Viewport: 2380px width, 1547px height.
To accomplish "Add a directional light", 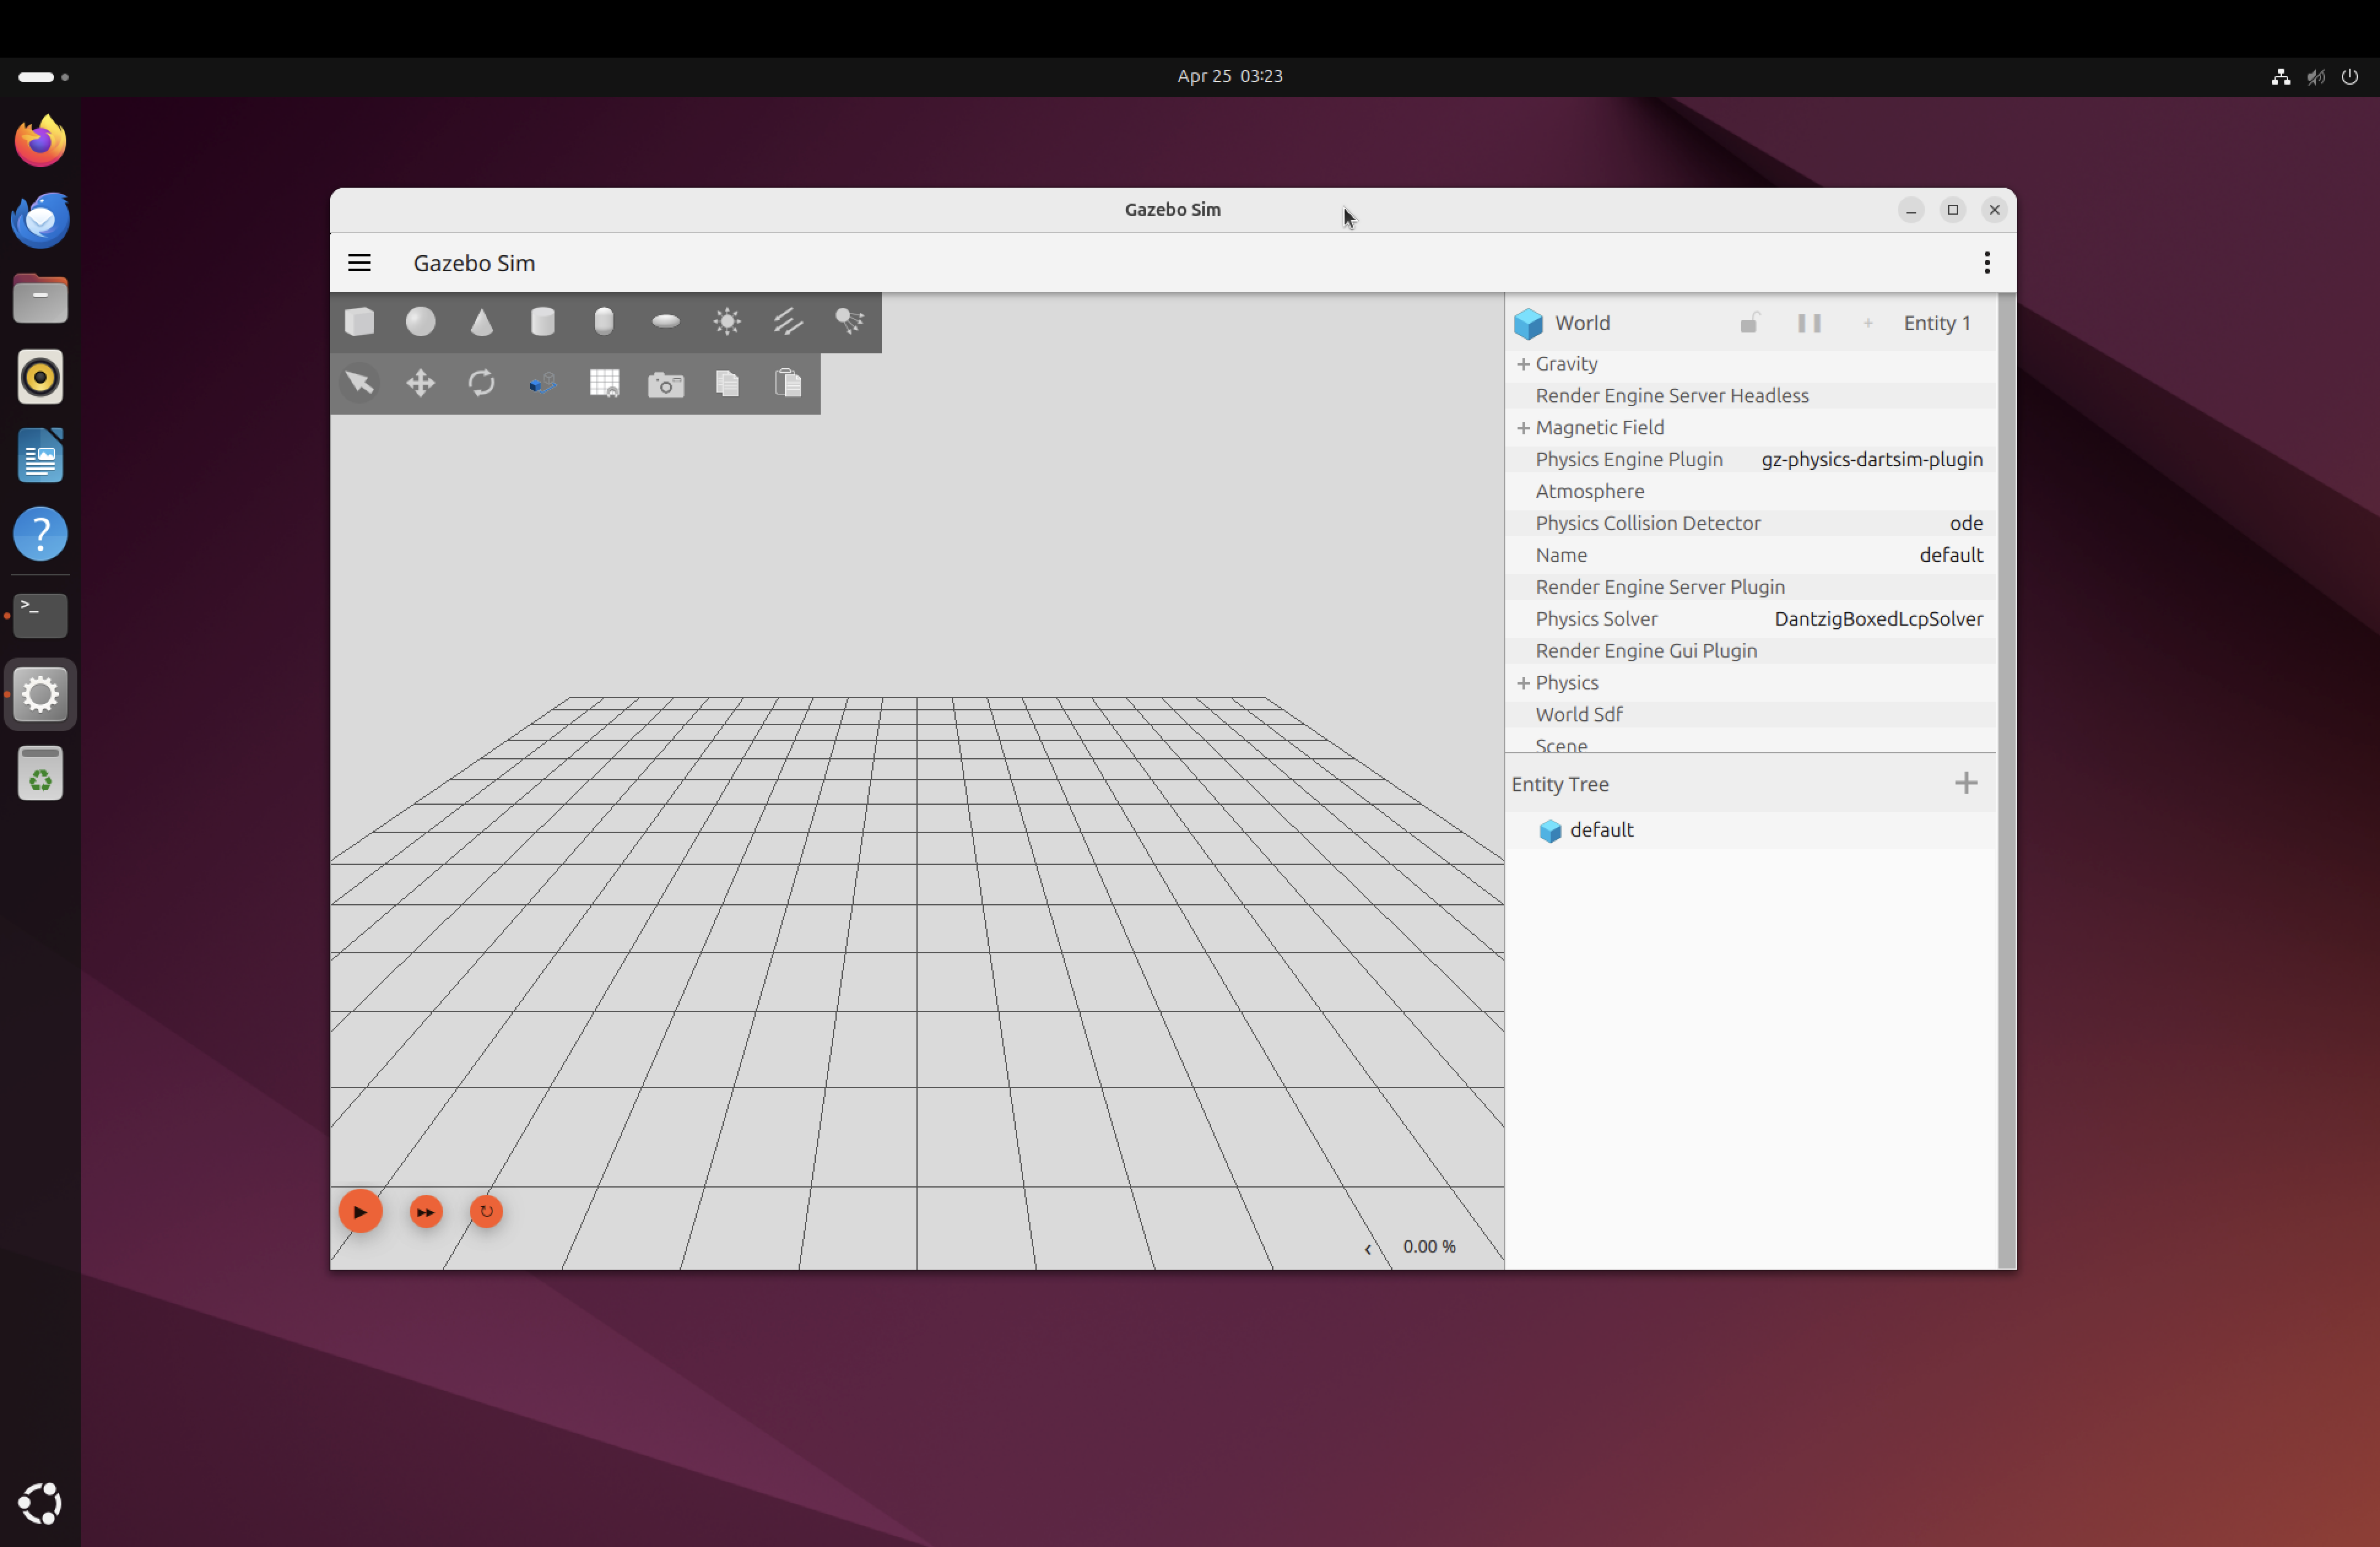I will click(x=788, y=322).
